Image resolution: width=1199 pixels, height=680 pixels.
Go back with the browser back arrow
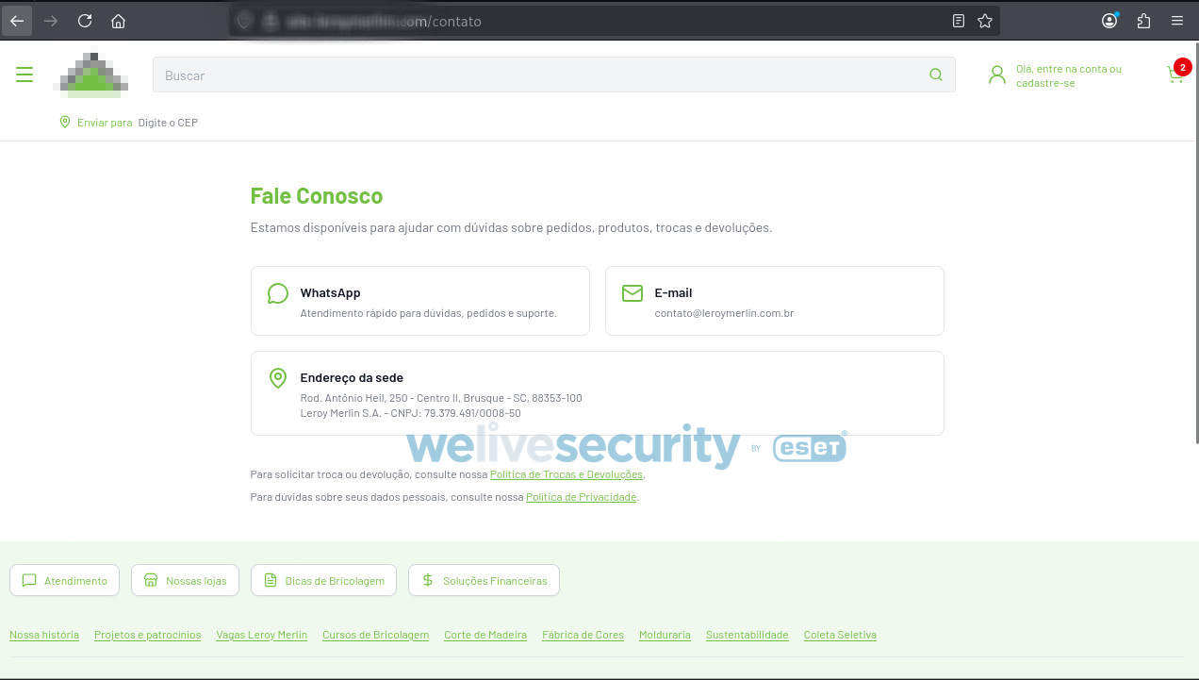17,21
